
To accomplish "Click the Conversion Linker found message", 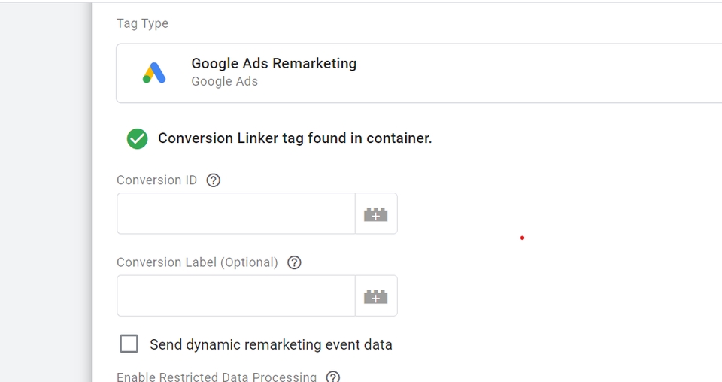I will (295, 138).
